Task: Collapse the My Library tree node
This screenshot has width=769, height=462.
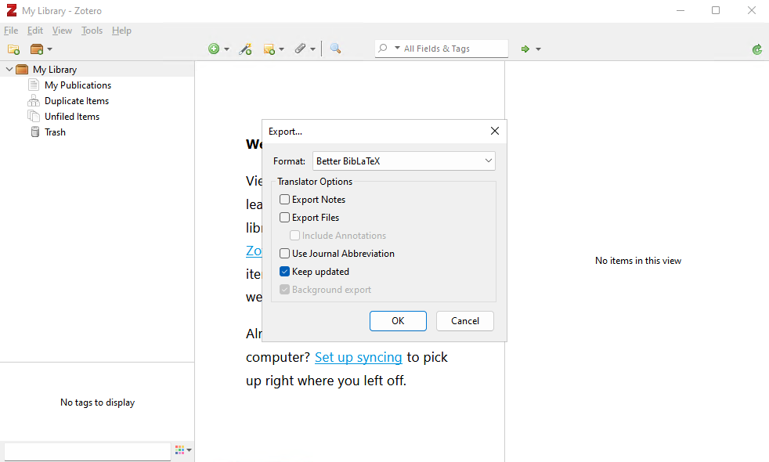Action: click(x=9, y=69)
